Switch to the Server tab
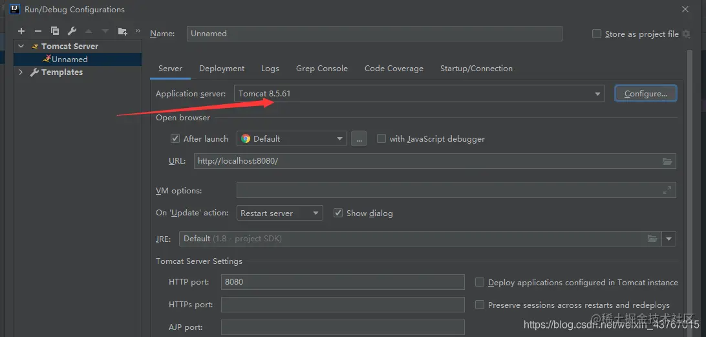 pyautogui.click(x=170, y=69)
